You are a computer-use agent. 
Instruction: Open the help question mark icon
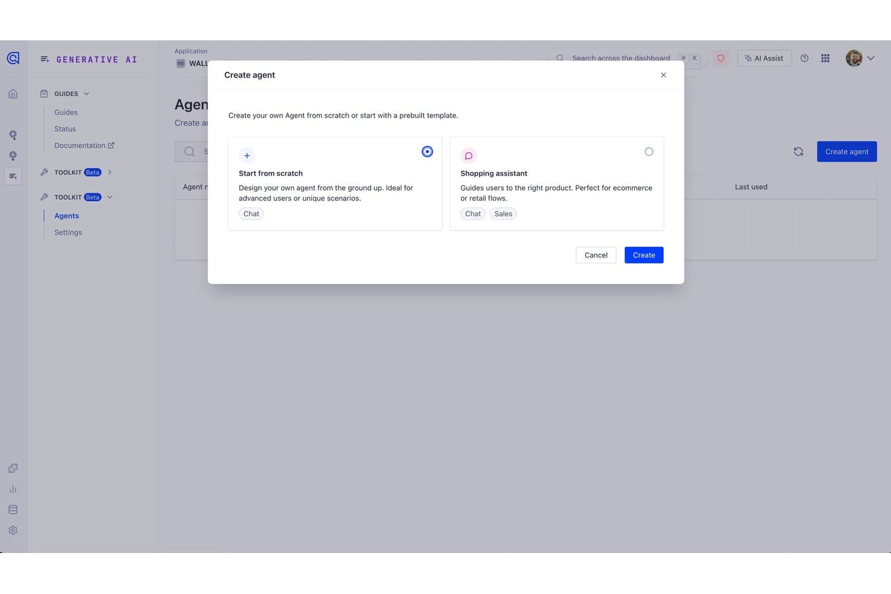pyautogui.click(x=804, y=58)
